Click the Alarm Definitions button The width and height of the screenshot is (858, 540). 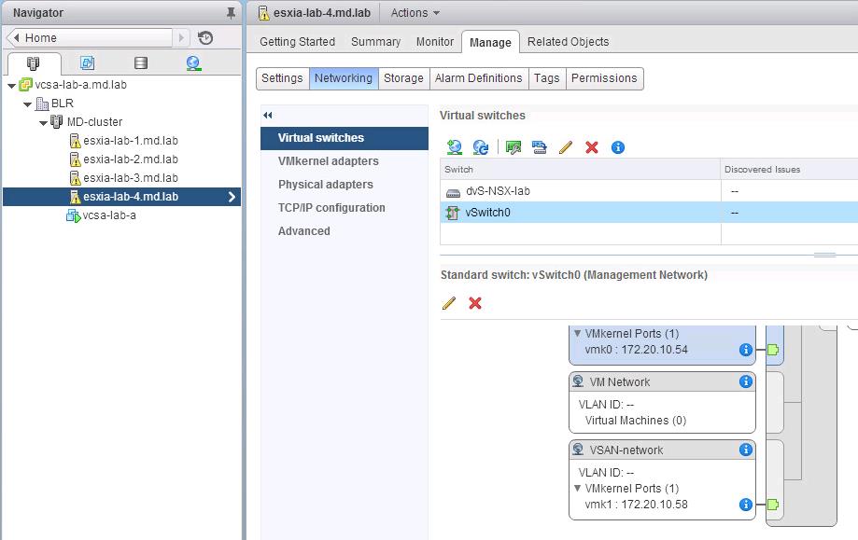point(478,78)
